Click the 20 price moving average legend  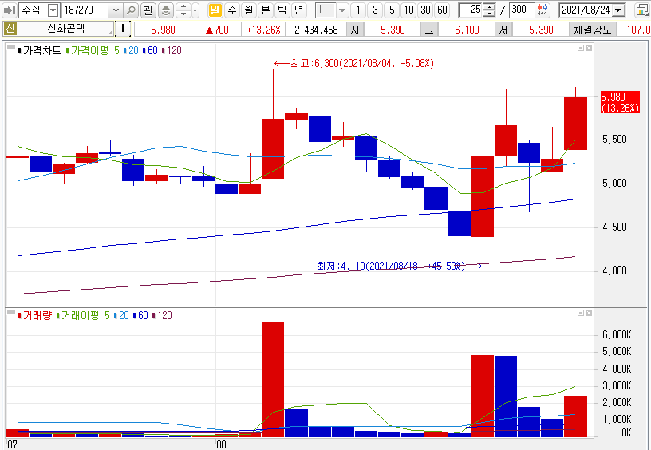[x=131, y=50]
